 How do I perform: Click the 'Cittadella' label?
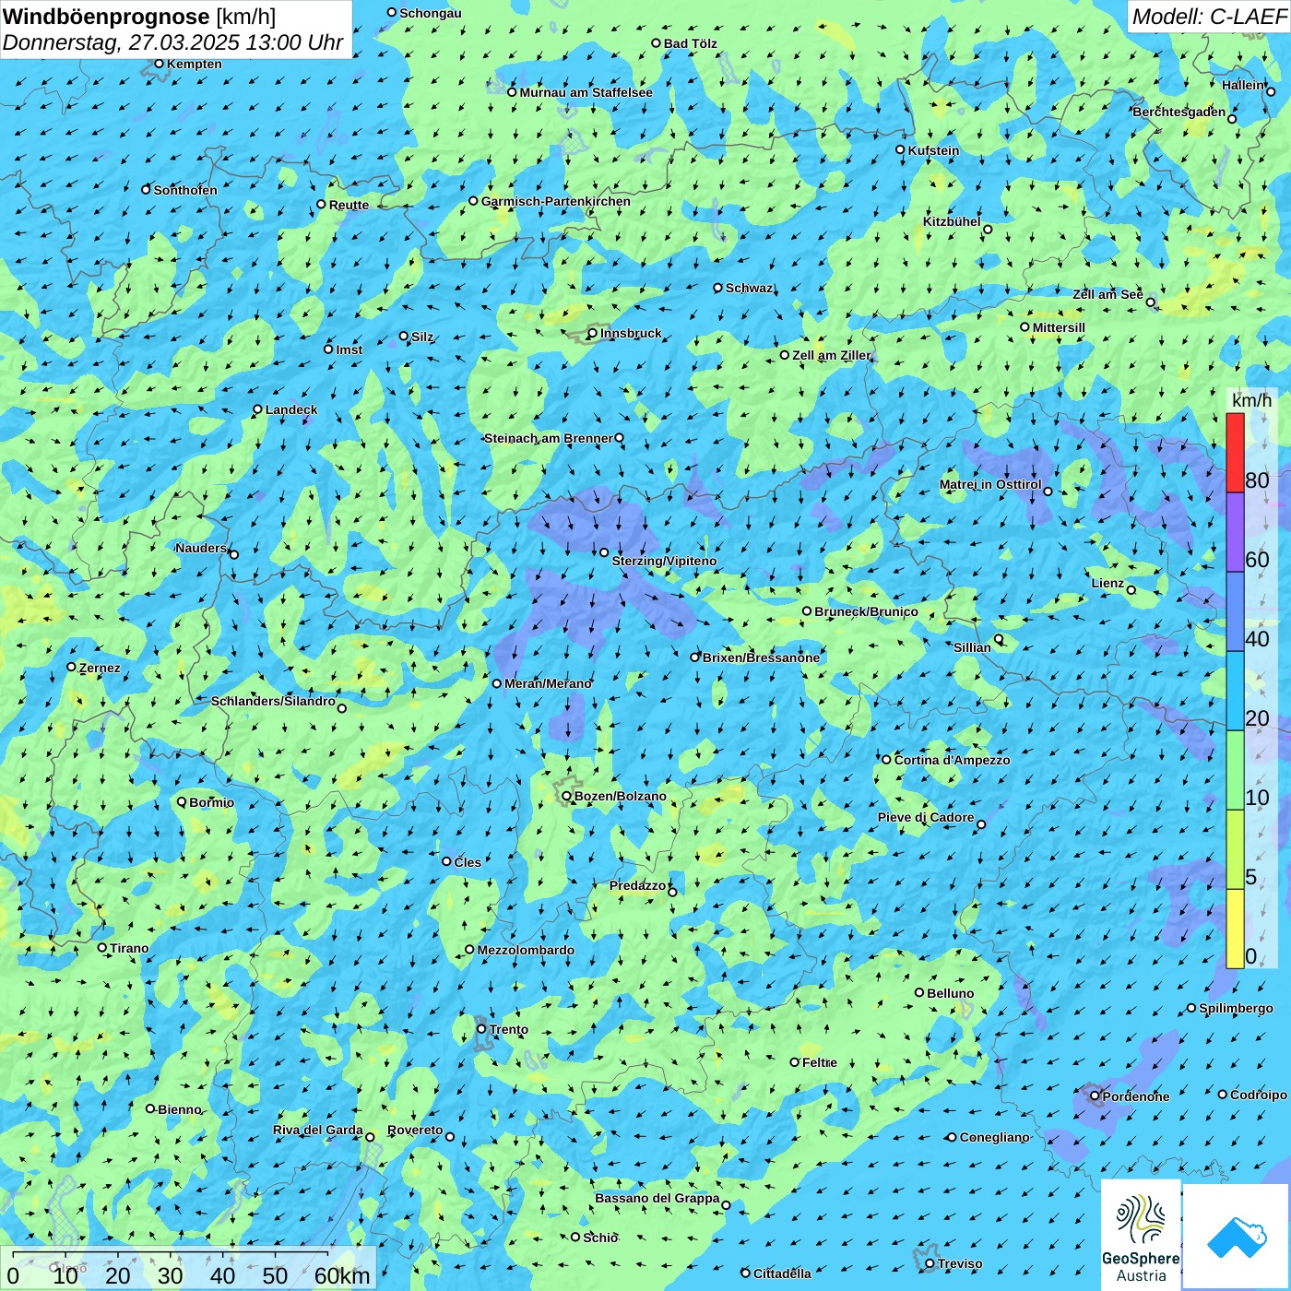click(x=782, y=1273)
